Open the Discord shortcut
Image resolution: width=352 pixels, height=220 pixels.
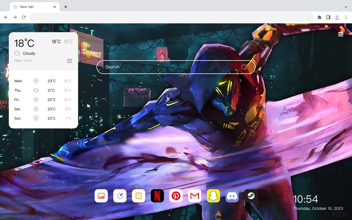coord(232,196)
